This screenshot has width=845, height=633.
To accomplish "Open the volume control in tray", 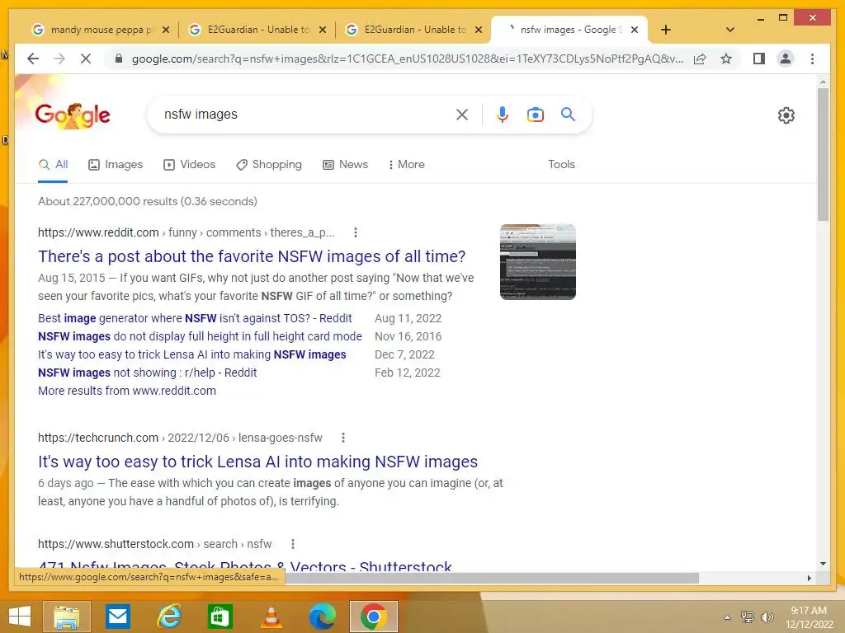I will pos(767,617).
